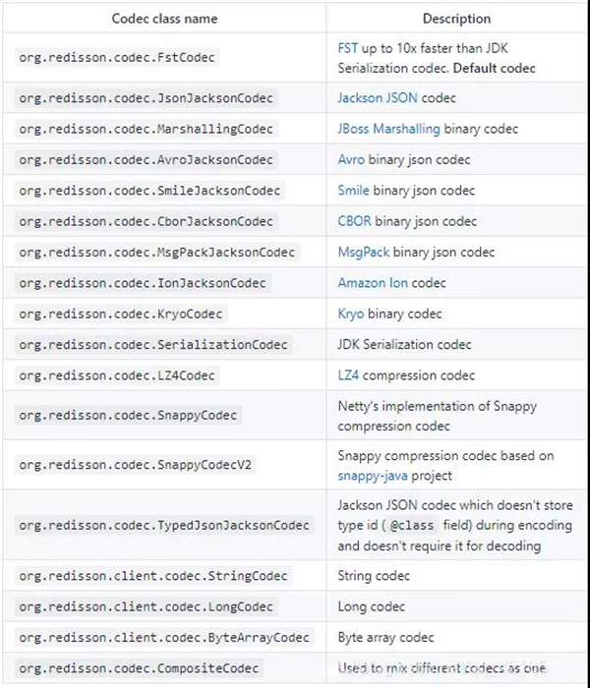The image size is (590, 688).
Task: Open the Amazon Ion link
Action: click(373, 283)
